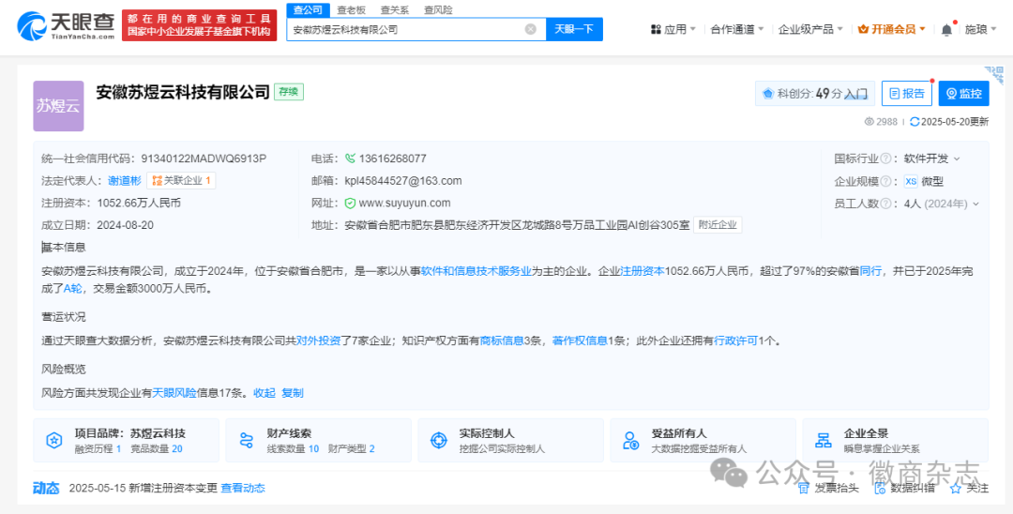Click the email kpl45844527@163.com
The width and height of the screenshot is (1013, 514).
click(403, 181)
